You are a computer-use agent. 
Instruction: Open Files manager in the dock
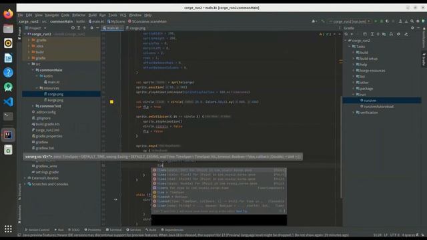tap(8, 28)
